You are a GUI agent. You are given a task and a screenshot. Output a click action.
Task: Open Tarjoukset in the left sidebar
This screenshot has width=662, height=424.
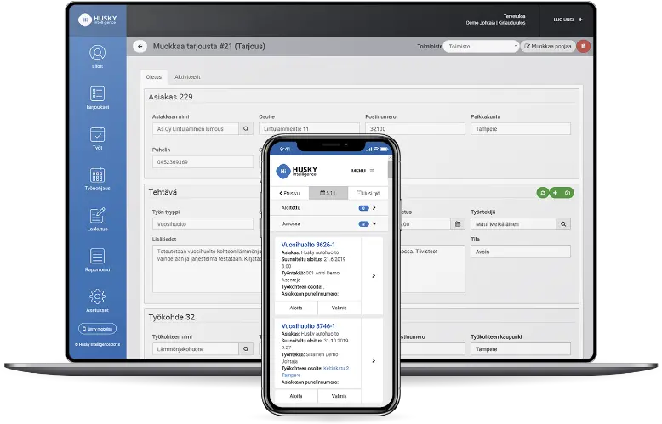pos(97,97)
